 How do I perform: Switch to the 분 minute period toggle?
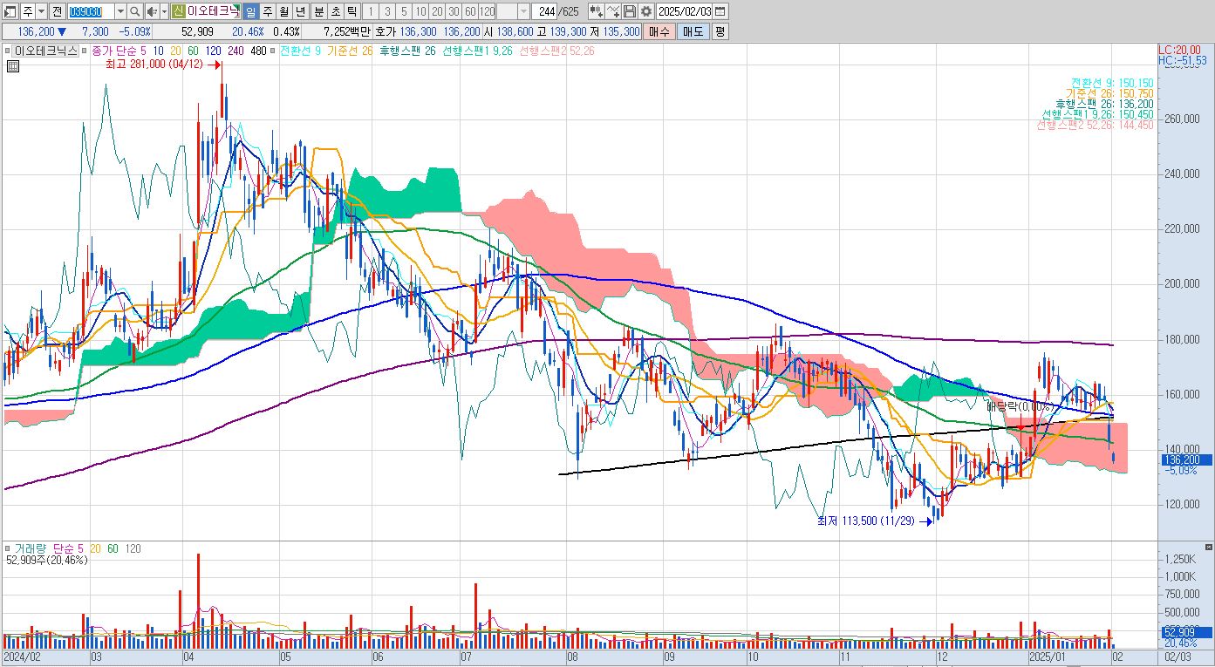(318, 11)
